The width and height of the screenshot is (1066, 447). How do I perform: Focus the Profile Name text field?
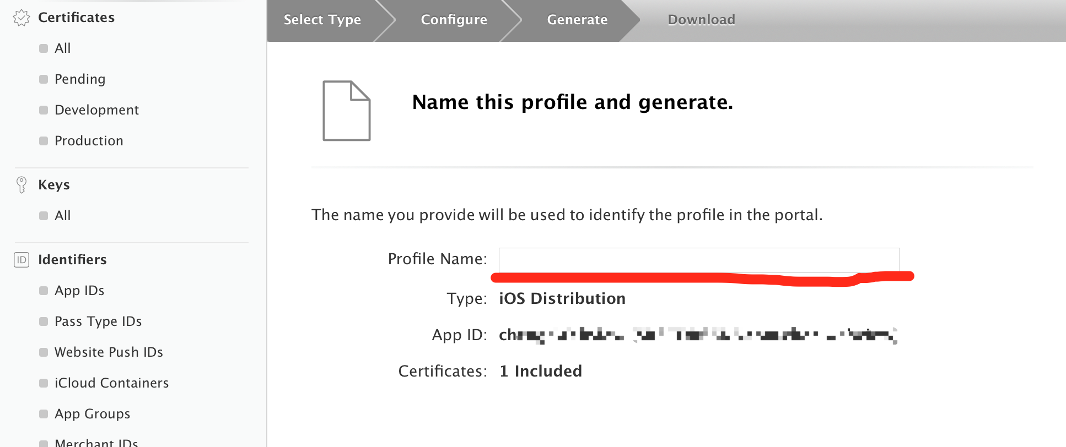[x=698, y=259]
